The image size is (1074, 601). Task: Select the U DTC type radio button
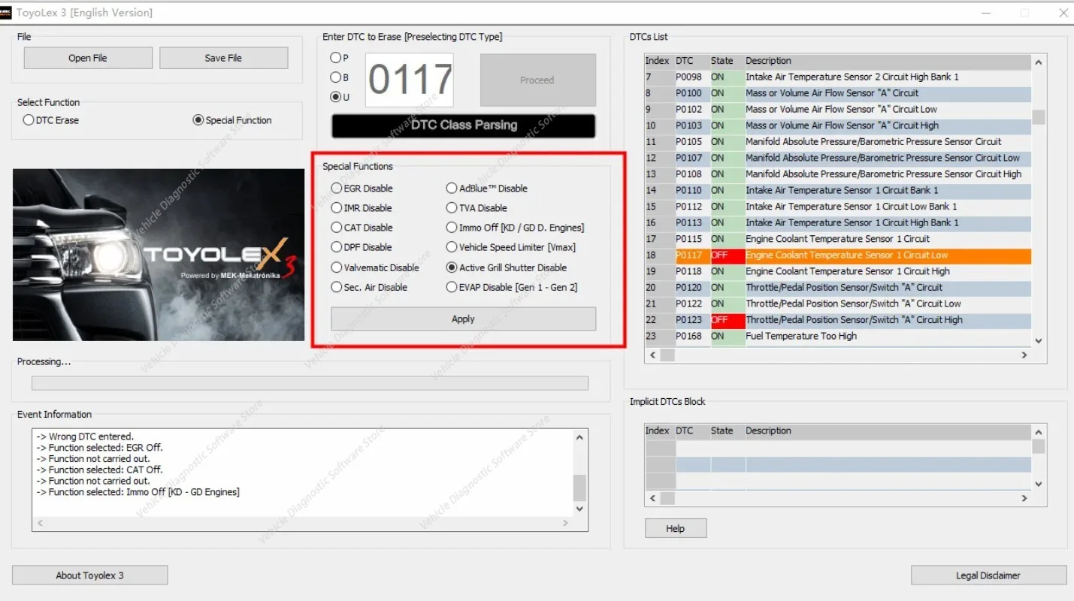(335, 96)
